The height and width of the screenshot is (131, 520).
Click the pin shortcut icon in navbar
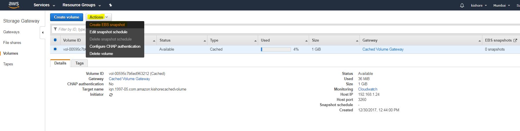click(110, 5)
